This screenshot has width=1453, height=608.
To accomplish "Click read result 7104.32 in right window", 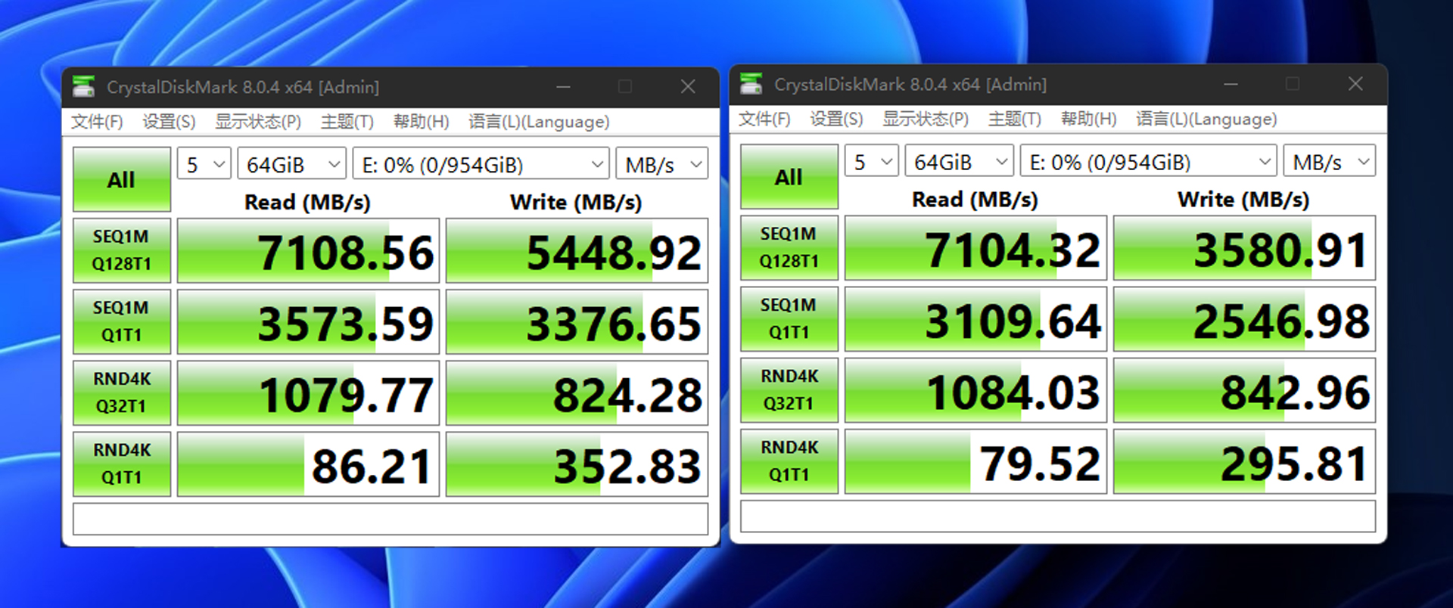I will pyautogui.click(x=976, y=247).
